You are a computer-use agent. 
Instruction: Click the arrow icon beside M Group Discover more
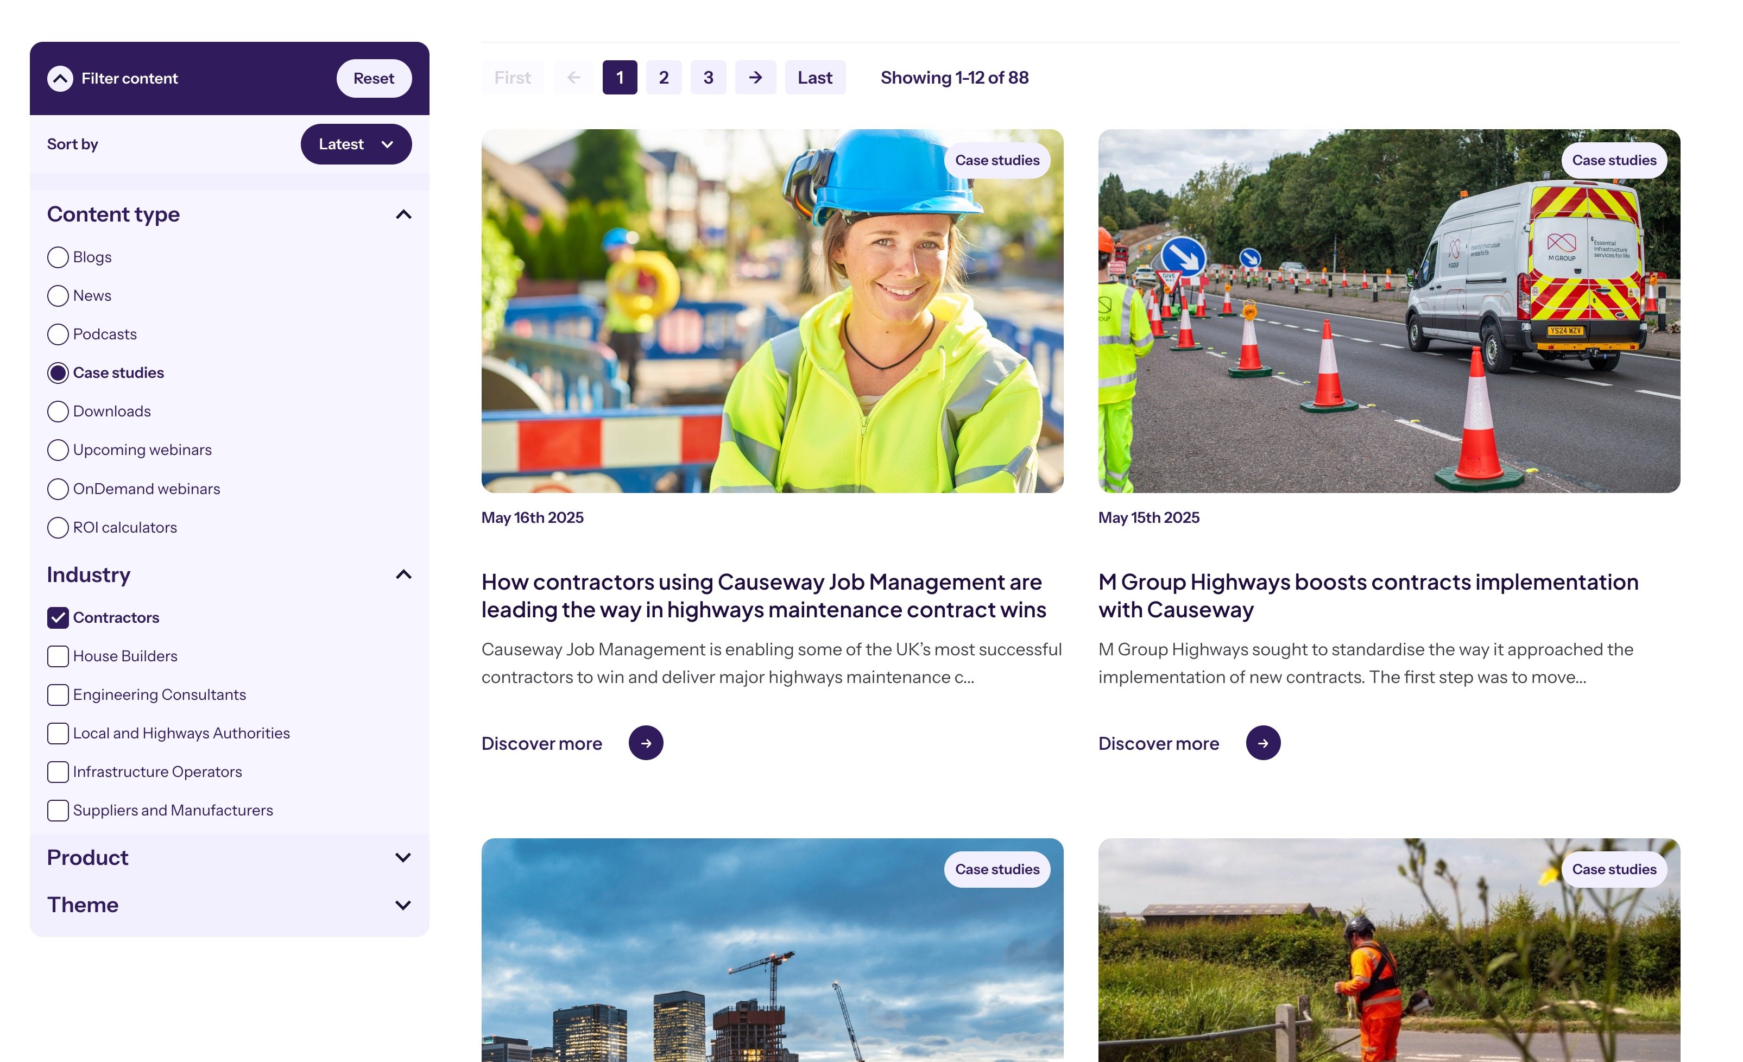[x=1262, y=742]
